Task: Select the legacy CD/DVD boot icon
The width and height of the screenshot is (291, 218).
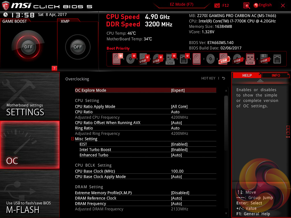Action: (211, 59)
